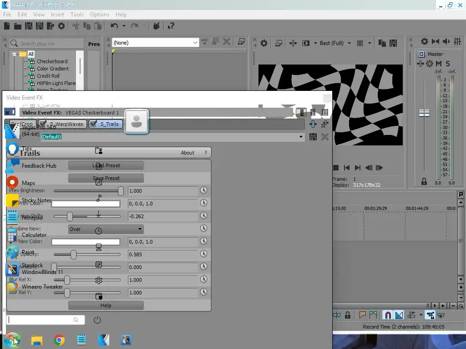466x349 pixels.
Task: Copy the snapshot to the clipboard icon
Action: tap(382, 43)
